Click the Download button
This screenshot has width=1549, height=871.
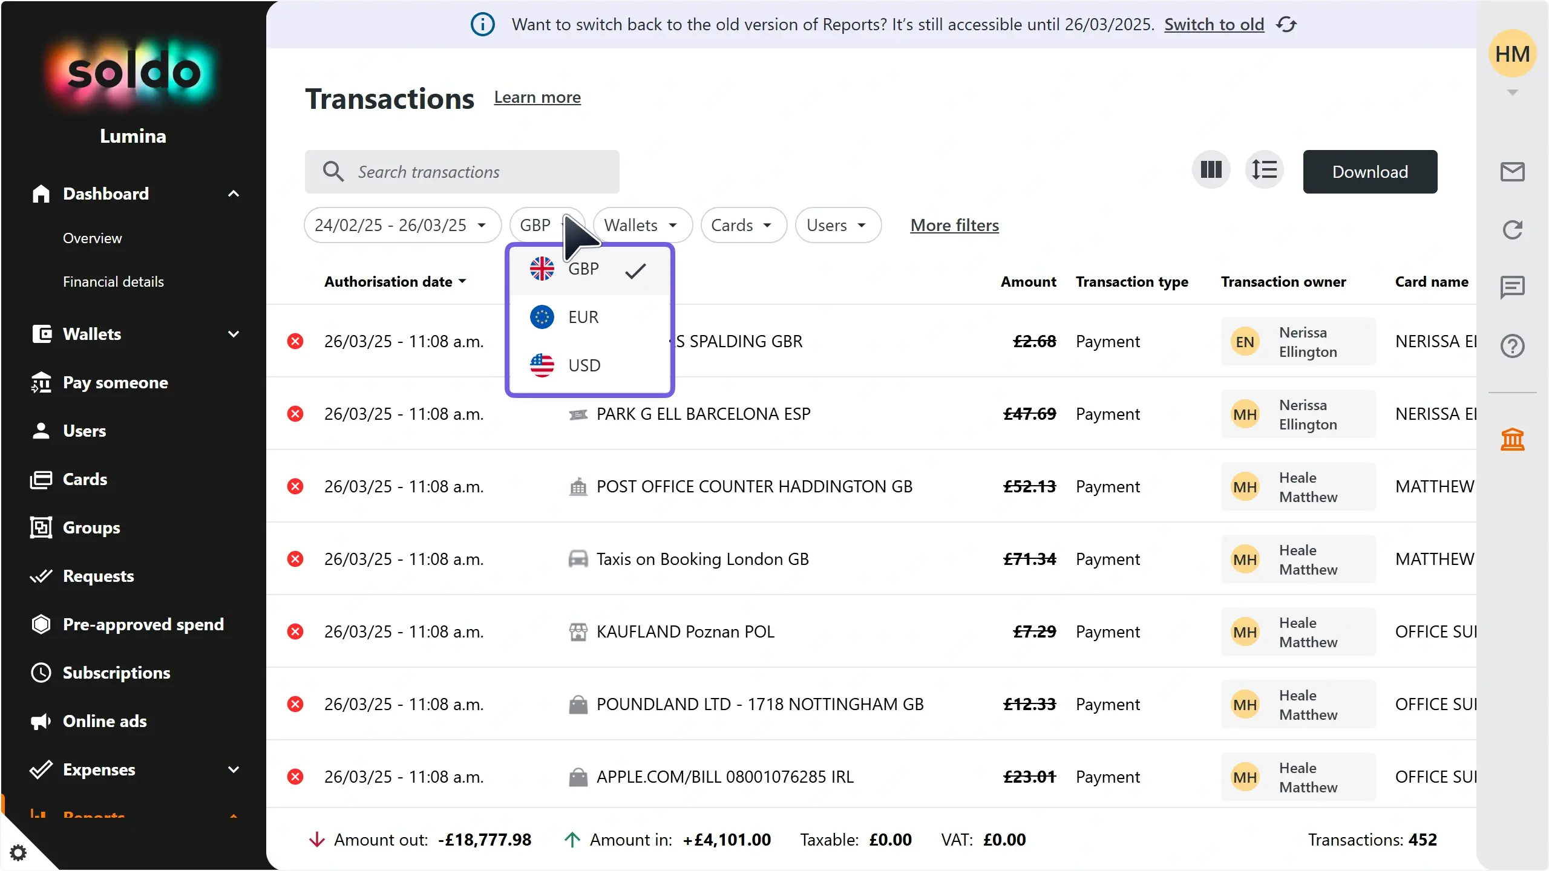1370,171
